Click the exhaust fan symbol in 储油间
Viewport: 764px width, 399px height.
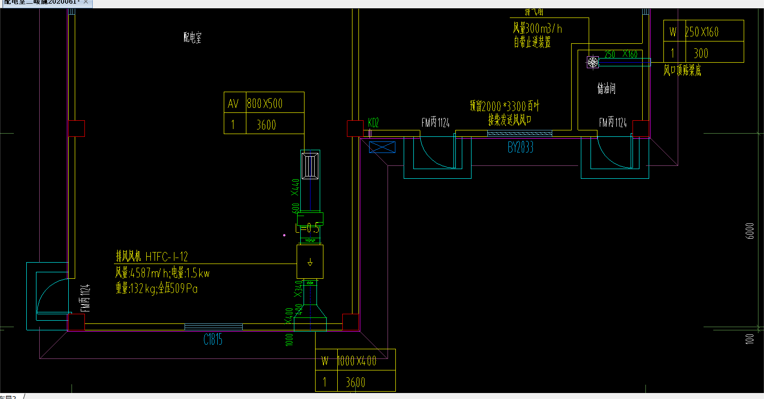click(593, 62)
